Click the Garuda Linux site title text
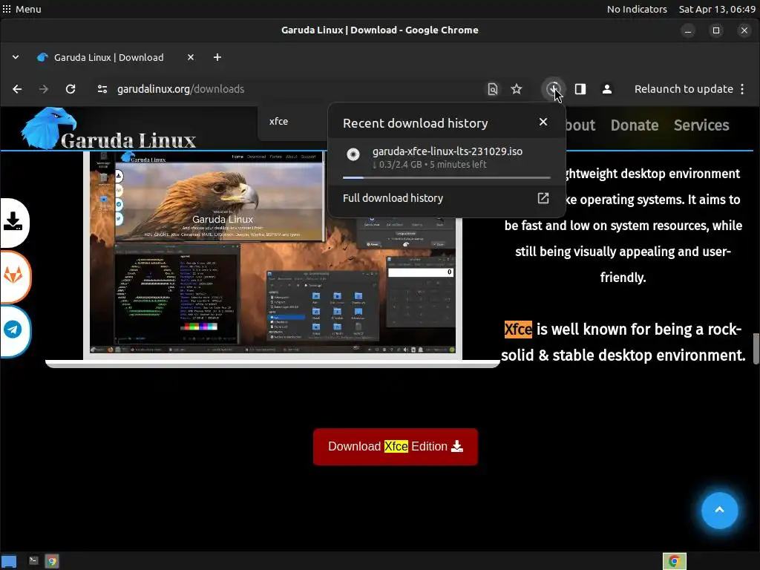Image resolution: width=760 pixels, height=570 pixels. [x=128, y=140]
